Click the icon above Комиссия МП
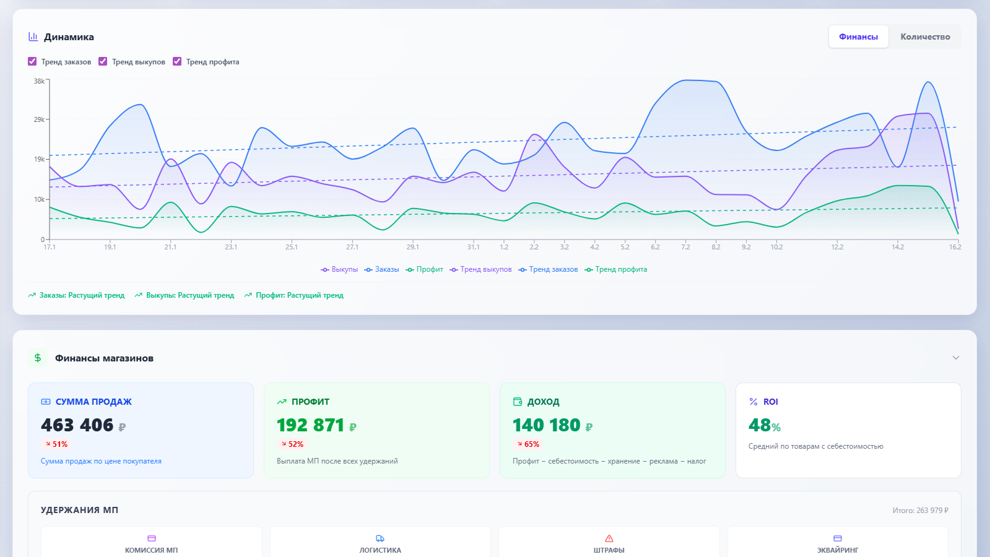990x557 pixels. coord(152,538)
